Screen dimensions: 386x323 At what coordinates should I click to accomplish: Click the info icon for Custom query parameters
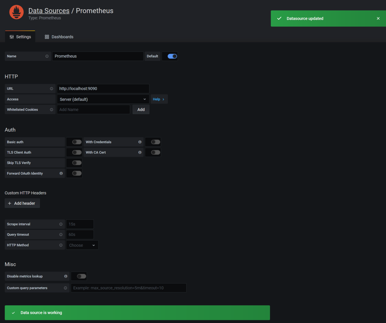pyautogui.click(x=65, y=288)
